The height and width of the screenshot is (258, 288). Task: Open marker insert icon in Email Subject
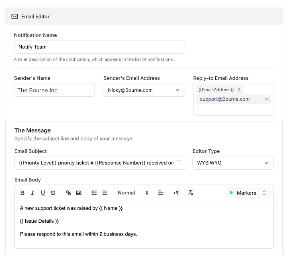tap(179, 163)
